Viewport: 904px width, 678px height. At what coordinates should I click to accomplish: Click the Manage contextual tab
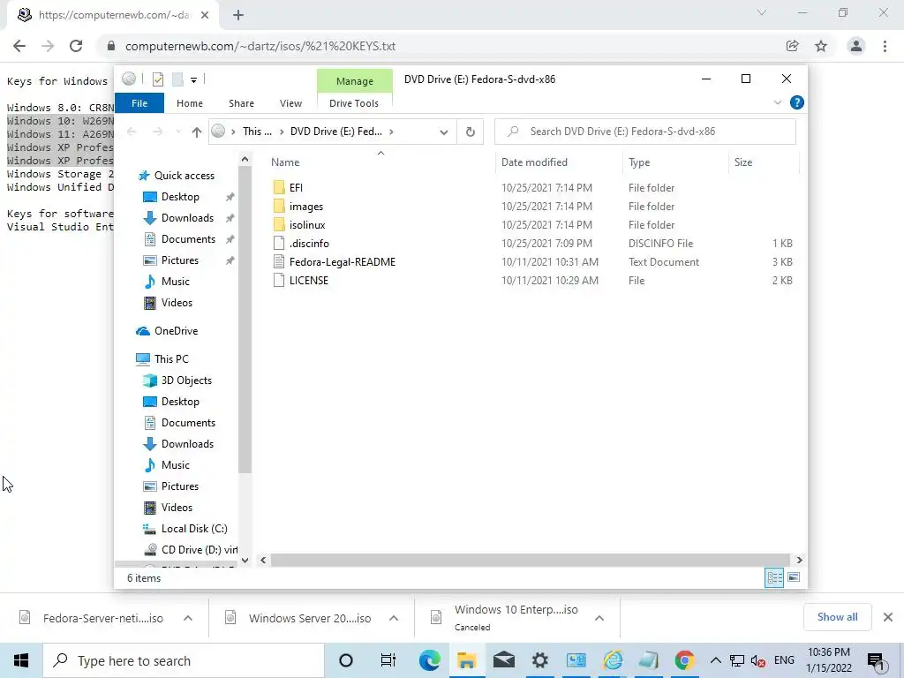(355, 81)
